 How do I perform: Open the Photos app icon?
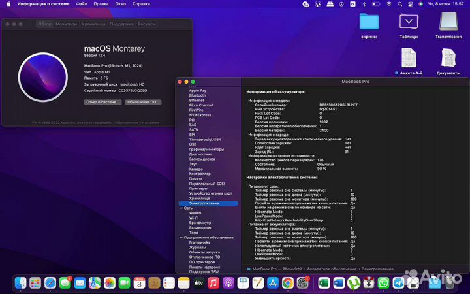coord(110,283)
